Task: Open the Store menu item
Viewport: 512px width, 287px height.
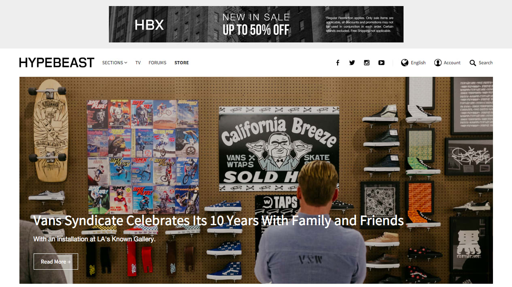Action: click(182, 63)
